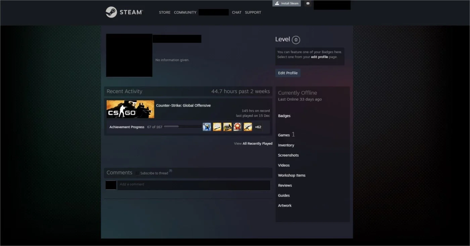Toggle the Subscribe to thread checkbox
470x246 pixels.
[138, 173]
